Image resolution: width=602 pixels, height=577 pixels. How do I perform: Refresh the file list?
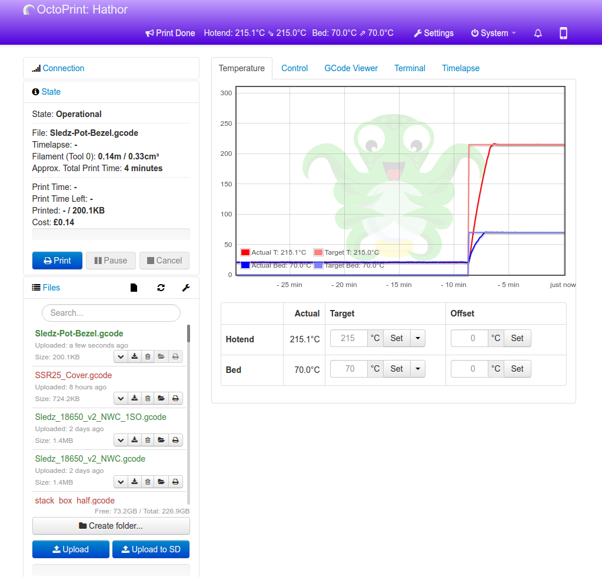click(161, 288)
